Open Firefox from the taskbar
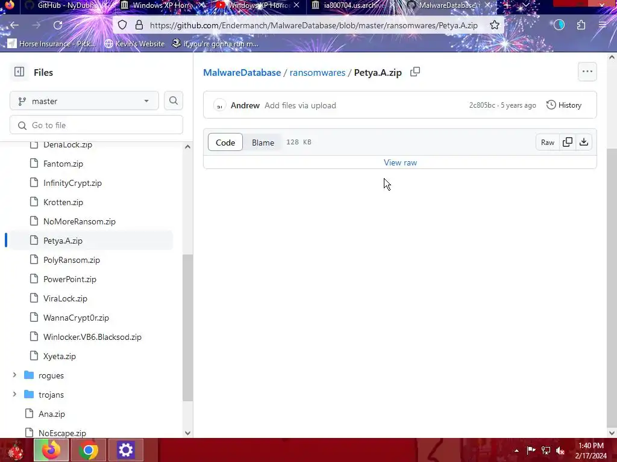Screen dimensions: 617x462 point(52,450)
